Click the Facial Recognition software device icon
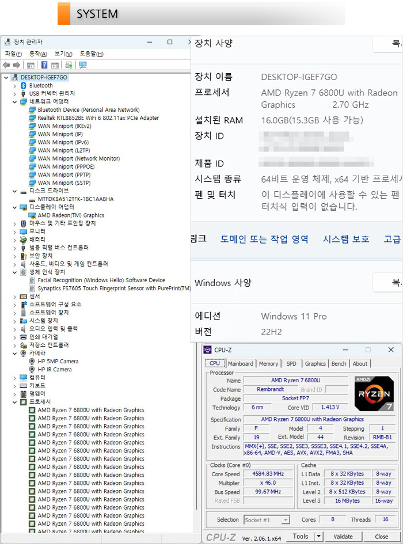The image size is (403, 547). pyautogui.click(x=32, y=280)
